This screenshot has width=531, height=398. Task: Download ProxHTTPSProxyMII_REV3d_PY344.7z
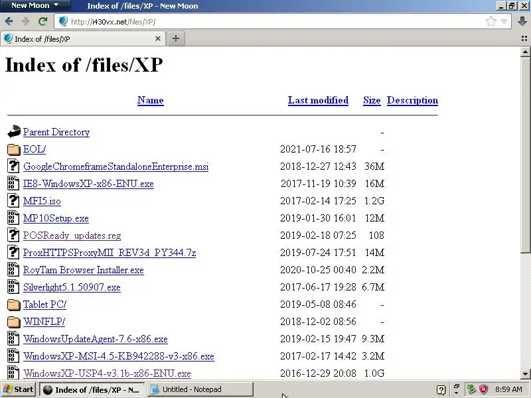pyautogui.click(x=110, y=253)
